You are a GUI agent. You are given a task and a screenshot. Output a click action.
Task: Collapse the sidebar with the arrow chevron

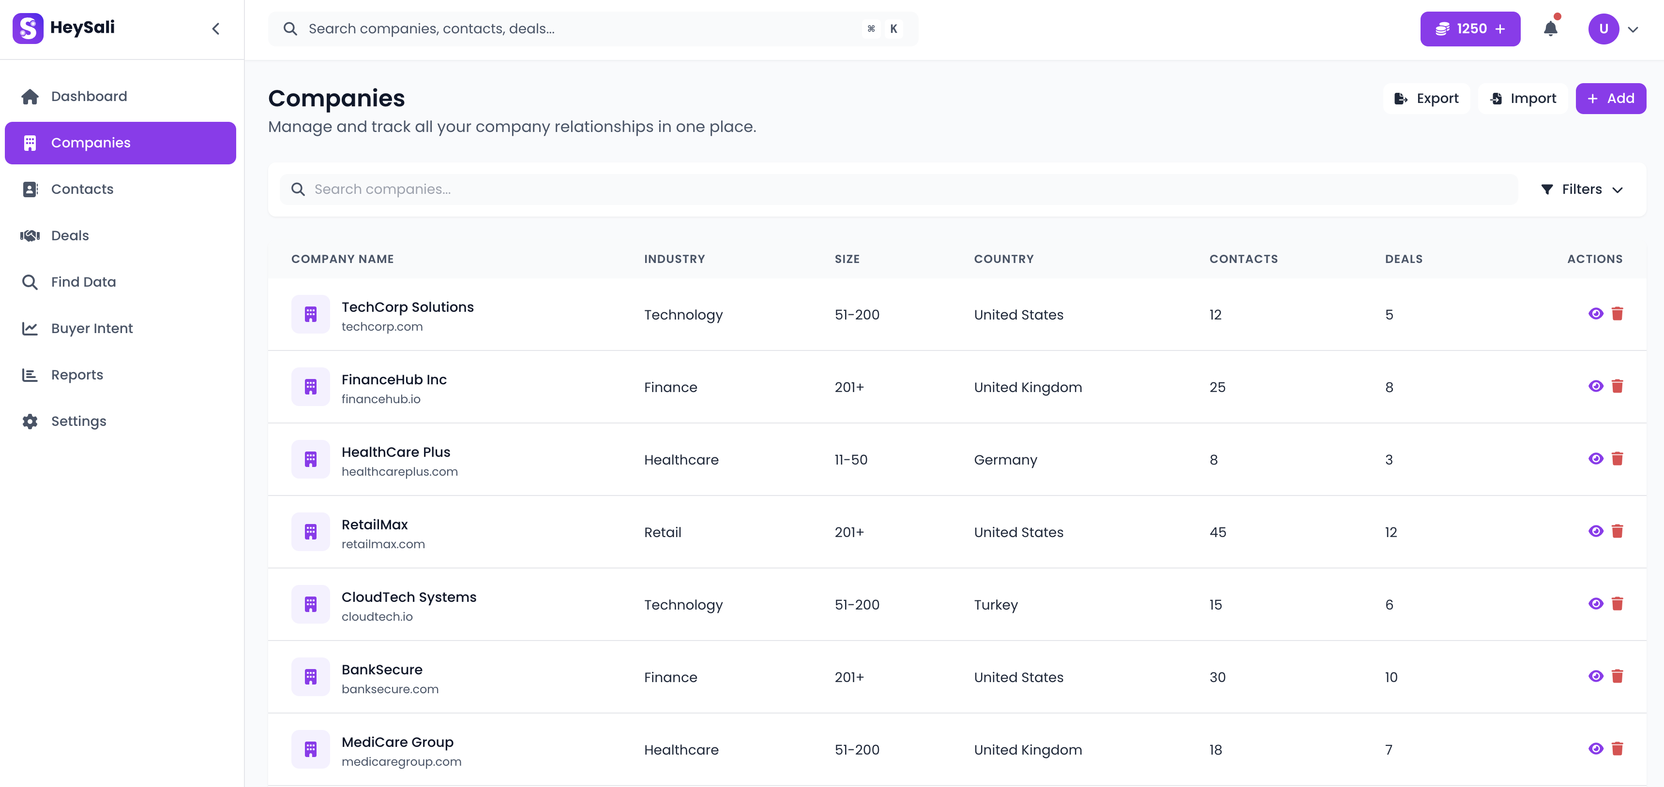[216, 29]
